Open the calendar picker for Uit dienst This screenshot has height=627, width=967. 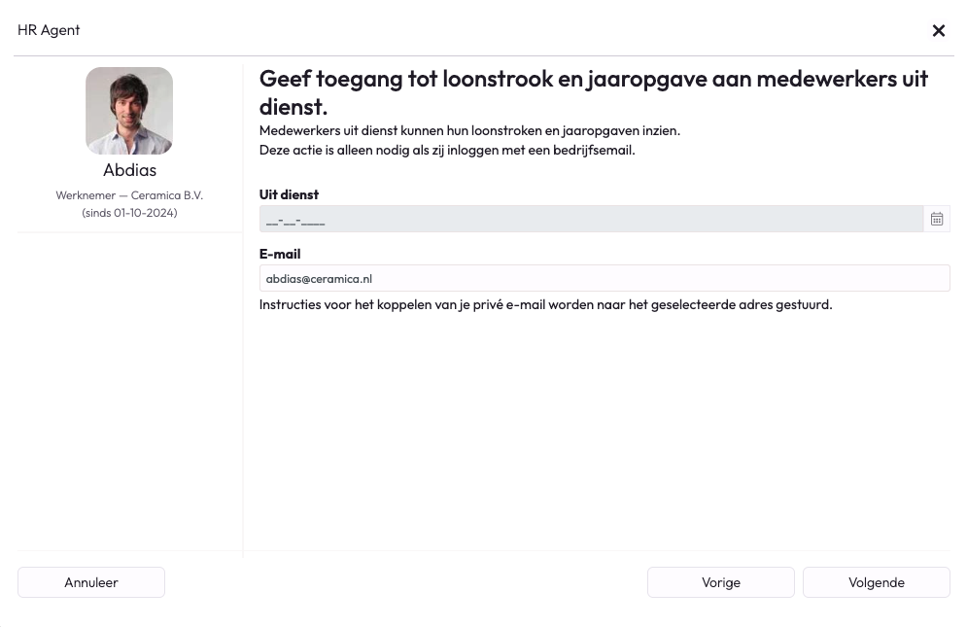pyautogui.click(x=936, y=220)
